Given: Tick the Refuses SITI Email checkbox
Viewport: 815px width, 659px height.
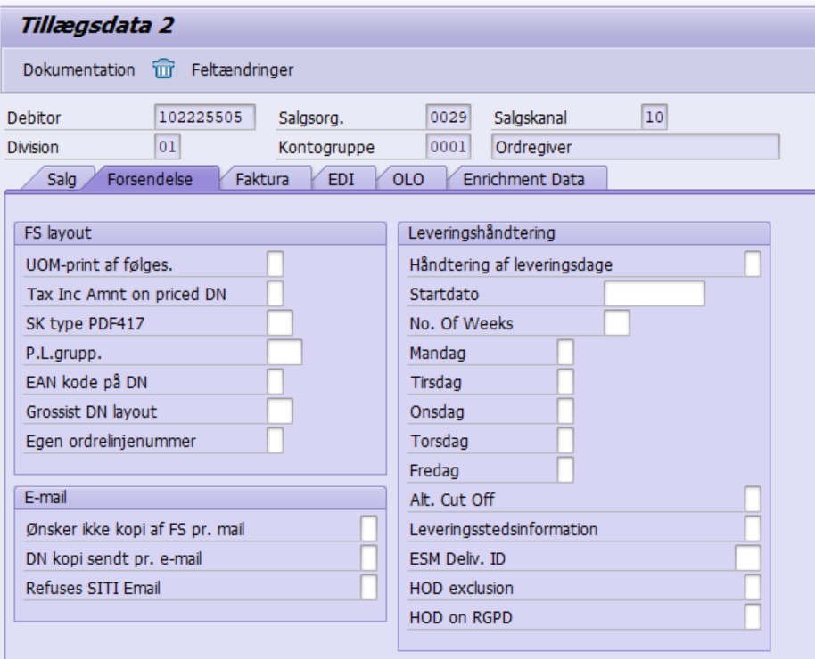Looking at the screenshot, I should (x=368, y=588).
